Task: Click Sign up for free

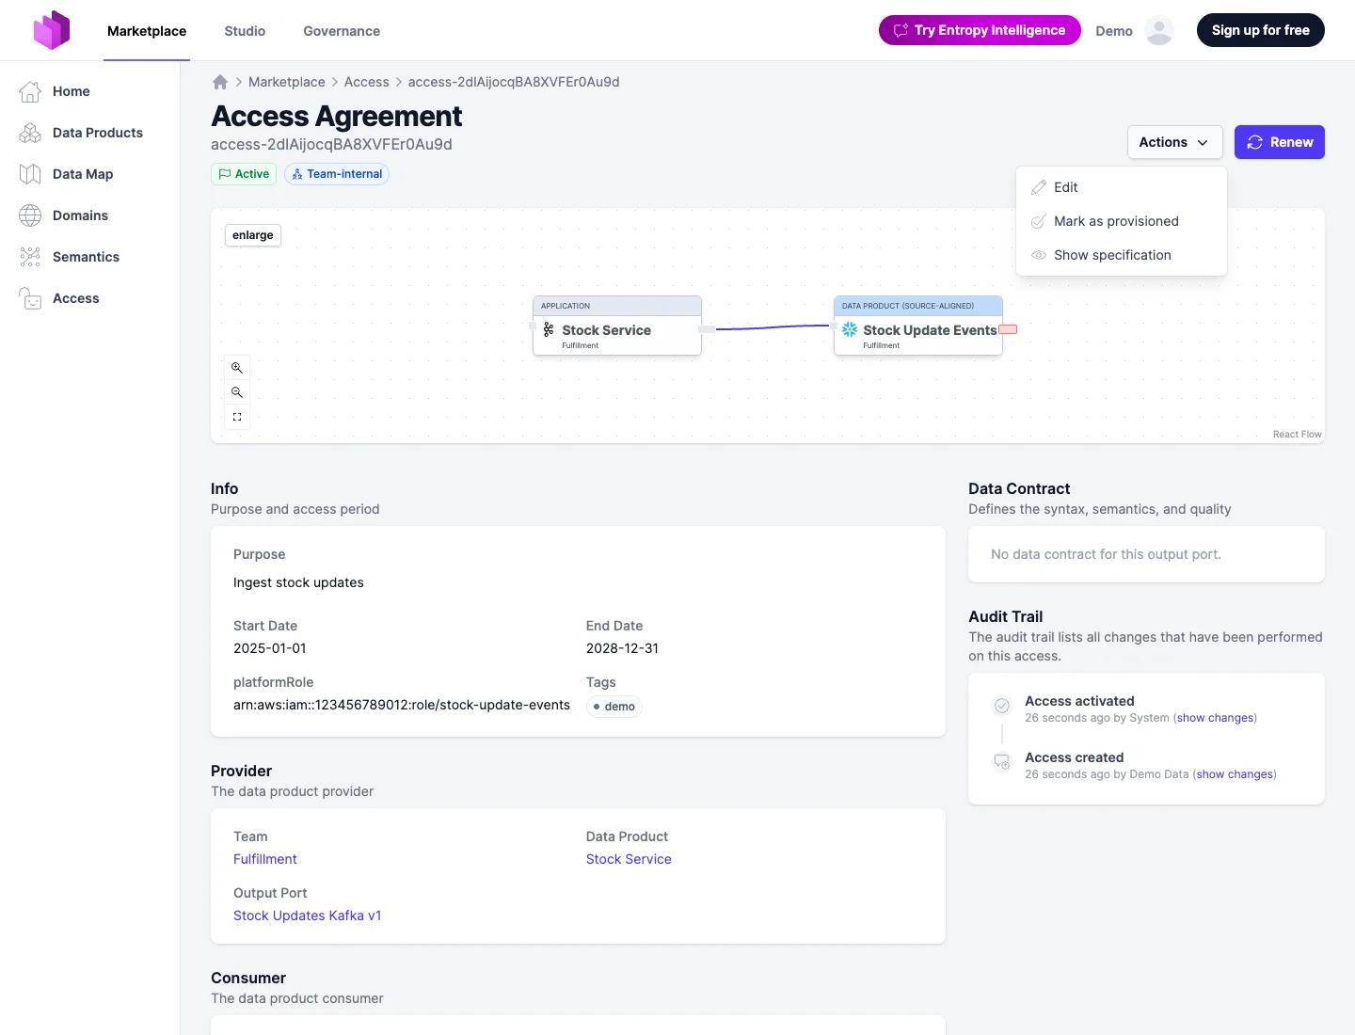Action: click(1261, 30)
